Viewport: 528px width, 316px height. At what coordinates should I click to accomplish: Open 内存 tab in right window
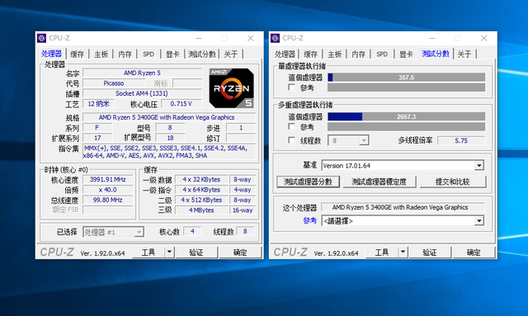[x=359, y=54]
